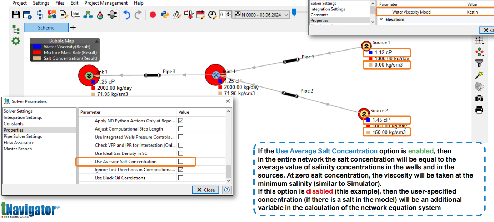Select Pipe Solver Settings in the list

[23, 136]
